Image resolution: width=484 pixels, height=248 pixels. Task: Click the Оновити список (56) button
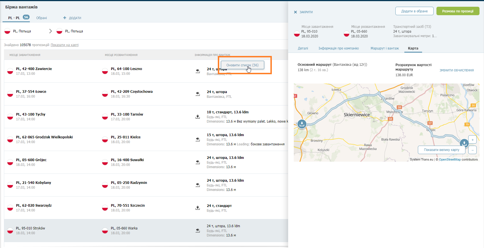(x=242, y=65)
